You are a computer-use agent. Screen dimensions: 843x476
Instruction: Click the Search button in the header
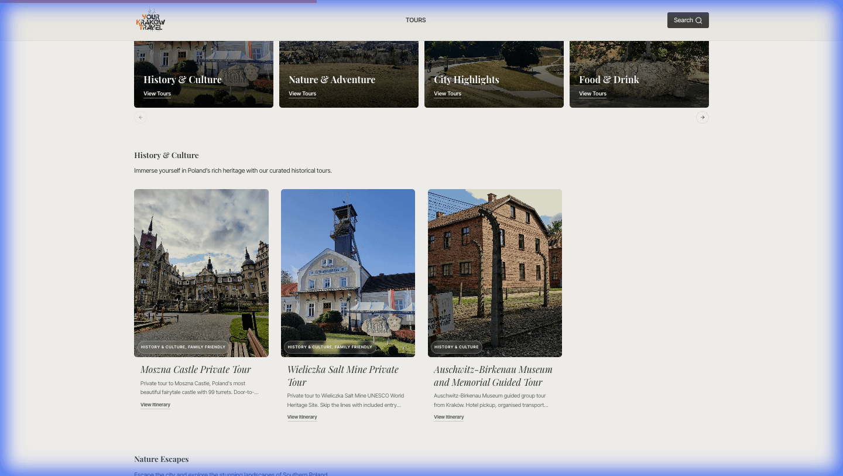click(x=687, y=20)
